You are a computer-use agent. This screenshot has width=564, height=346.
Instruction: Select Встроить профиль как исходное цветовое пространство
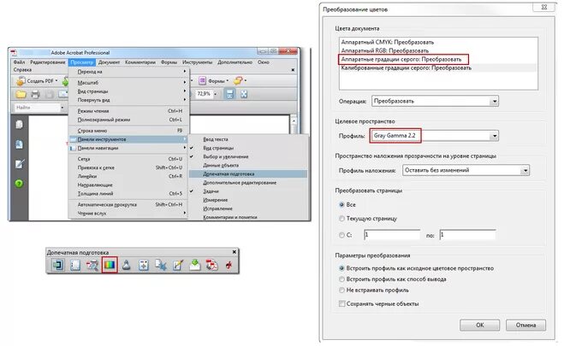(341, 268)
